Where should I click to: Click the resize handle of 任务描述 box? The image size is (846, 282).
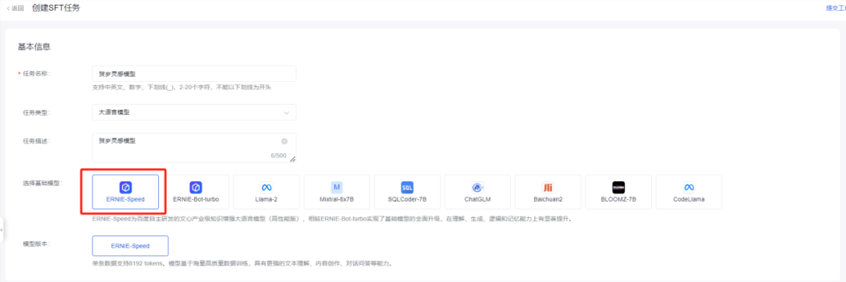pos(293,159)
